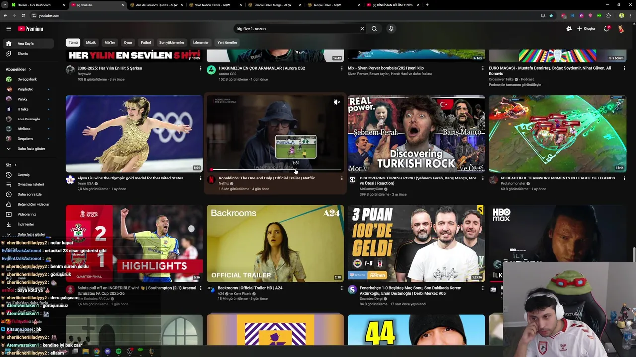Open the browser extensions puzzle icon
The image size is (636, 357).
click(x=608, y=15)
